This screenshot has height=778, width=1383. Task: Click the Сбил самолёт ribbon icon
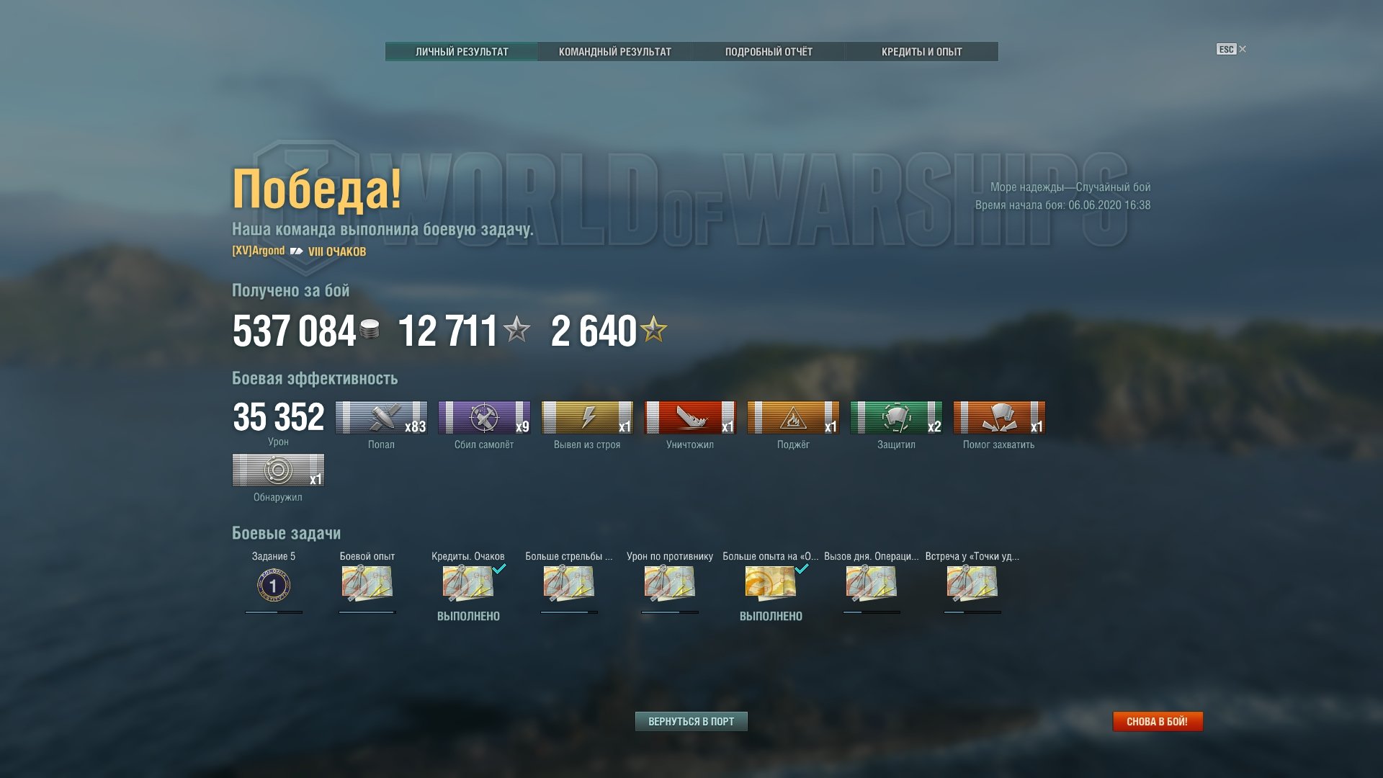(484, 418)
